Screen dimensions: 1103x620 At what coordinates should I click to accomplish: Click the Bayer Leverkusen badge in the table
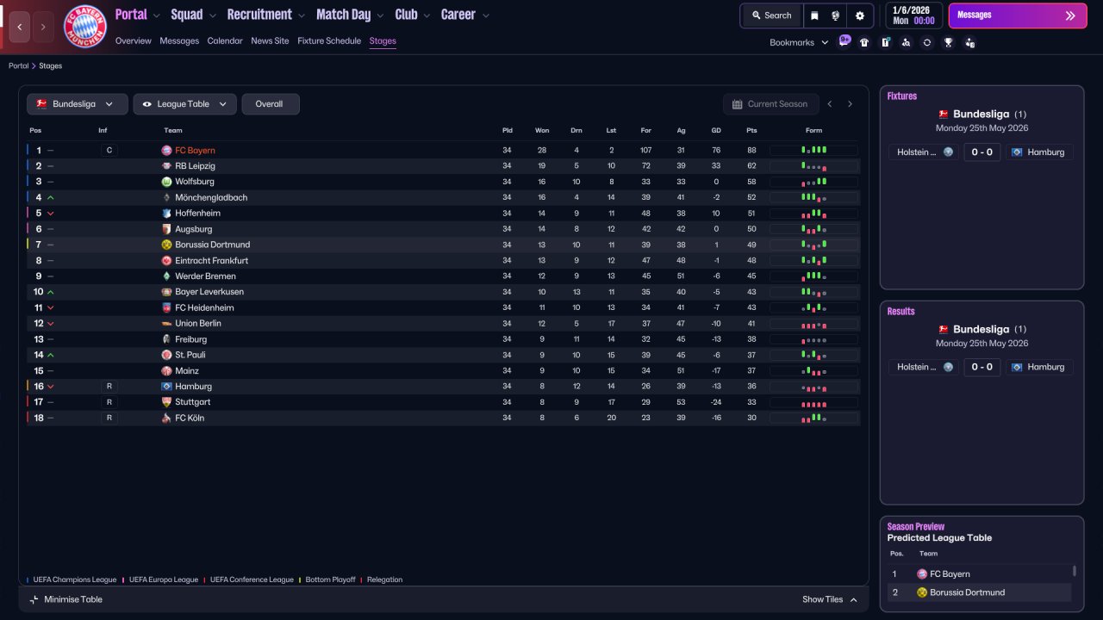[166, 292]
